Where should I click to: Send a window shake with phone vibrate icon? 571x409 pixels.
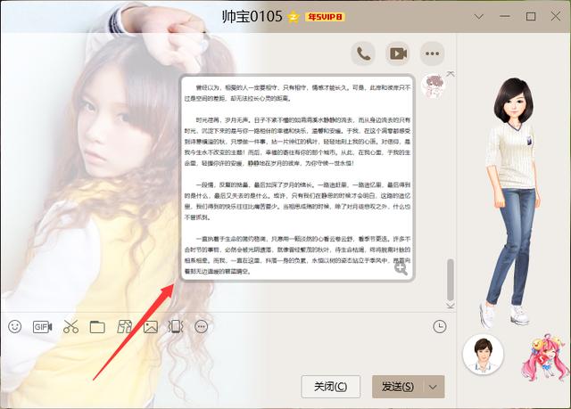176,327
